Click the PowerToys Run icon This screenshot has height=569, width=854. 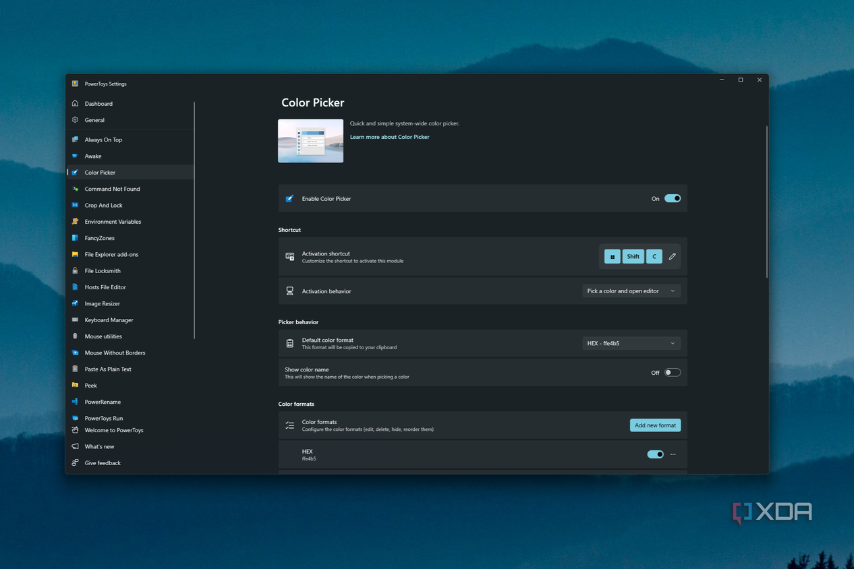pyautogui.click(x=75, y=418)
